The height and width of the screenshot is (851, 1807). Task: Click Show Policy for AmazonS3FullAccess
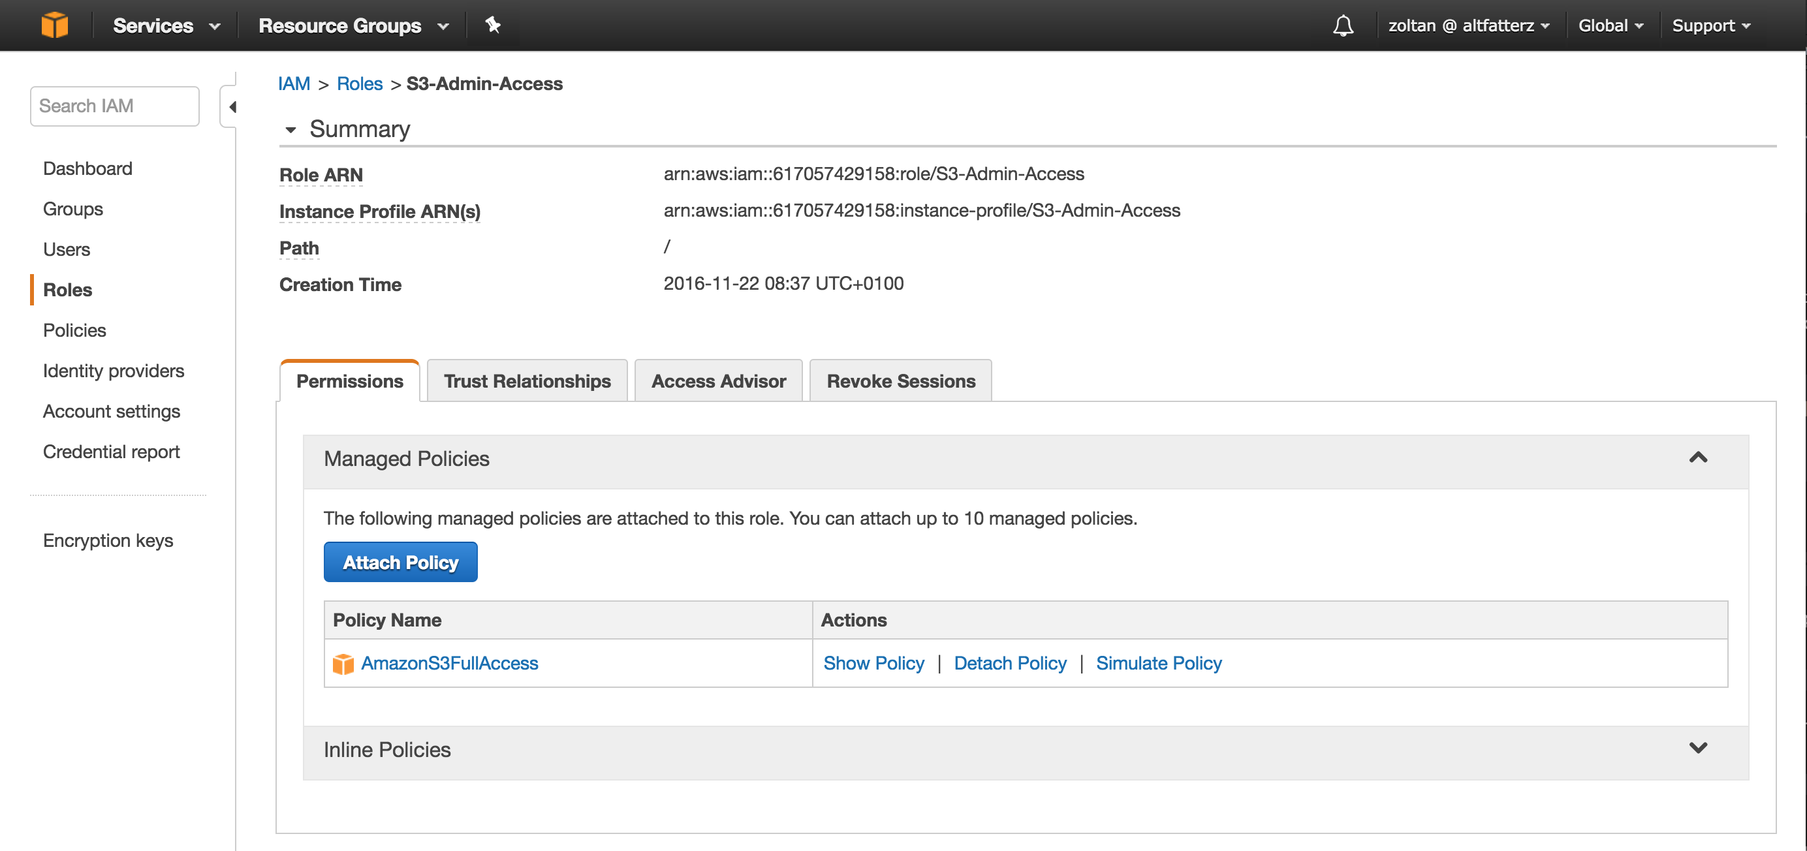click(872, 662)
